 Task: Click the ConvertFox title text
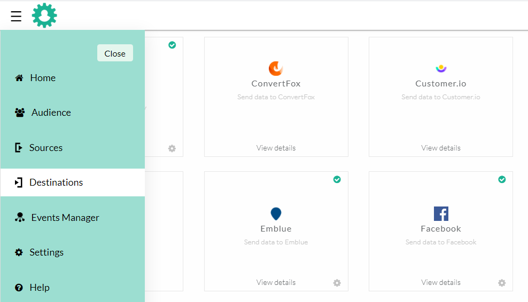[276, 84]
